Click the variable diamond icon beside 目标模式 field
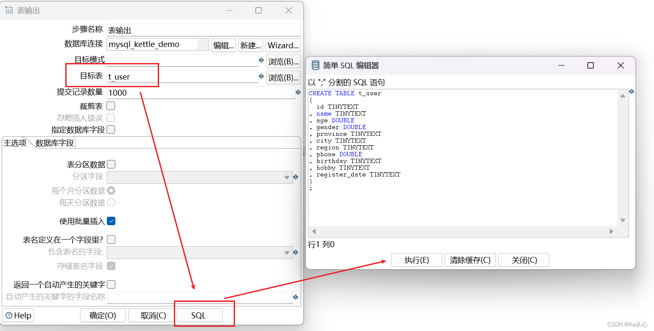654x331 pixels. pos(261,61)
